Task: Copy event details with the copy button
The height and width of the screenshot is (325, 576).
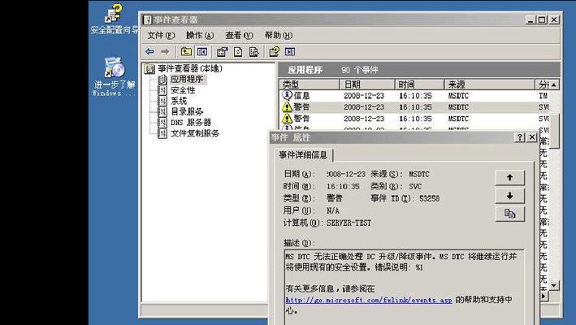Action: [x=510, y=214]
